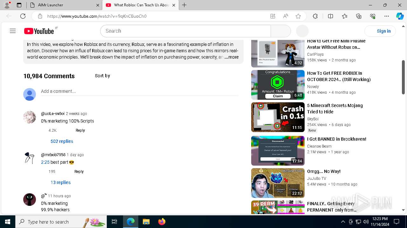Switch to the AIMr Launcher tab

[x=65, y=5]
